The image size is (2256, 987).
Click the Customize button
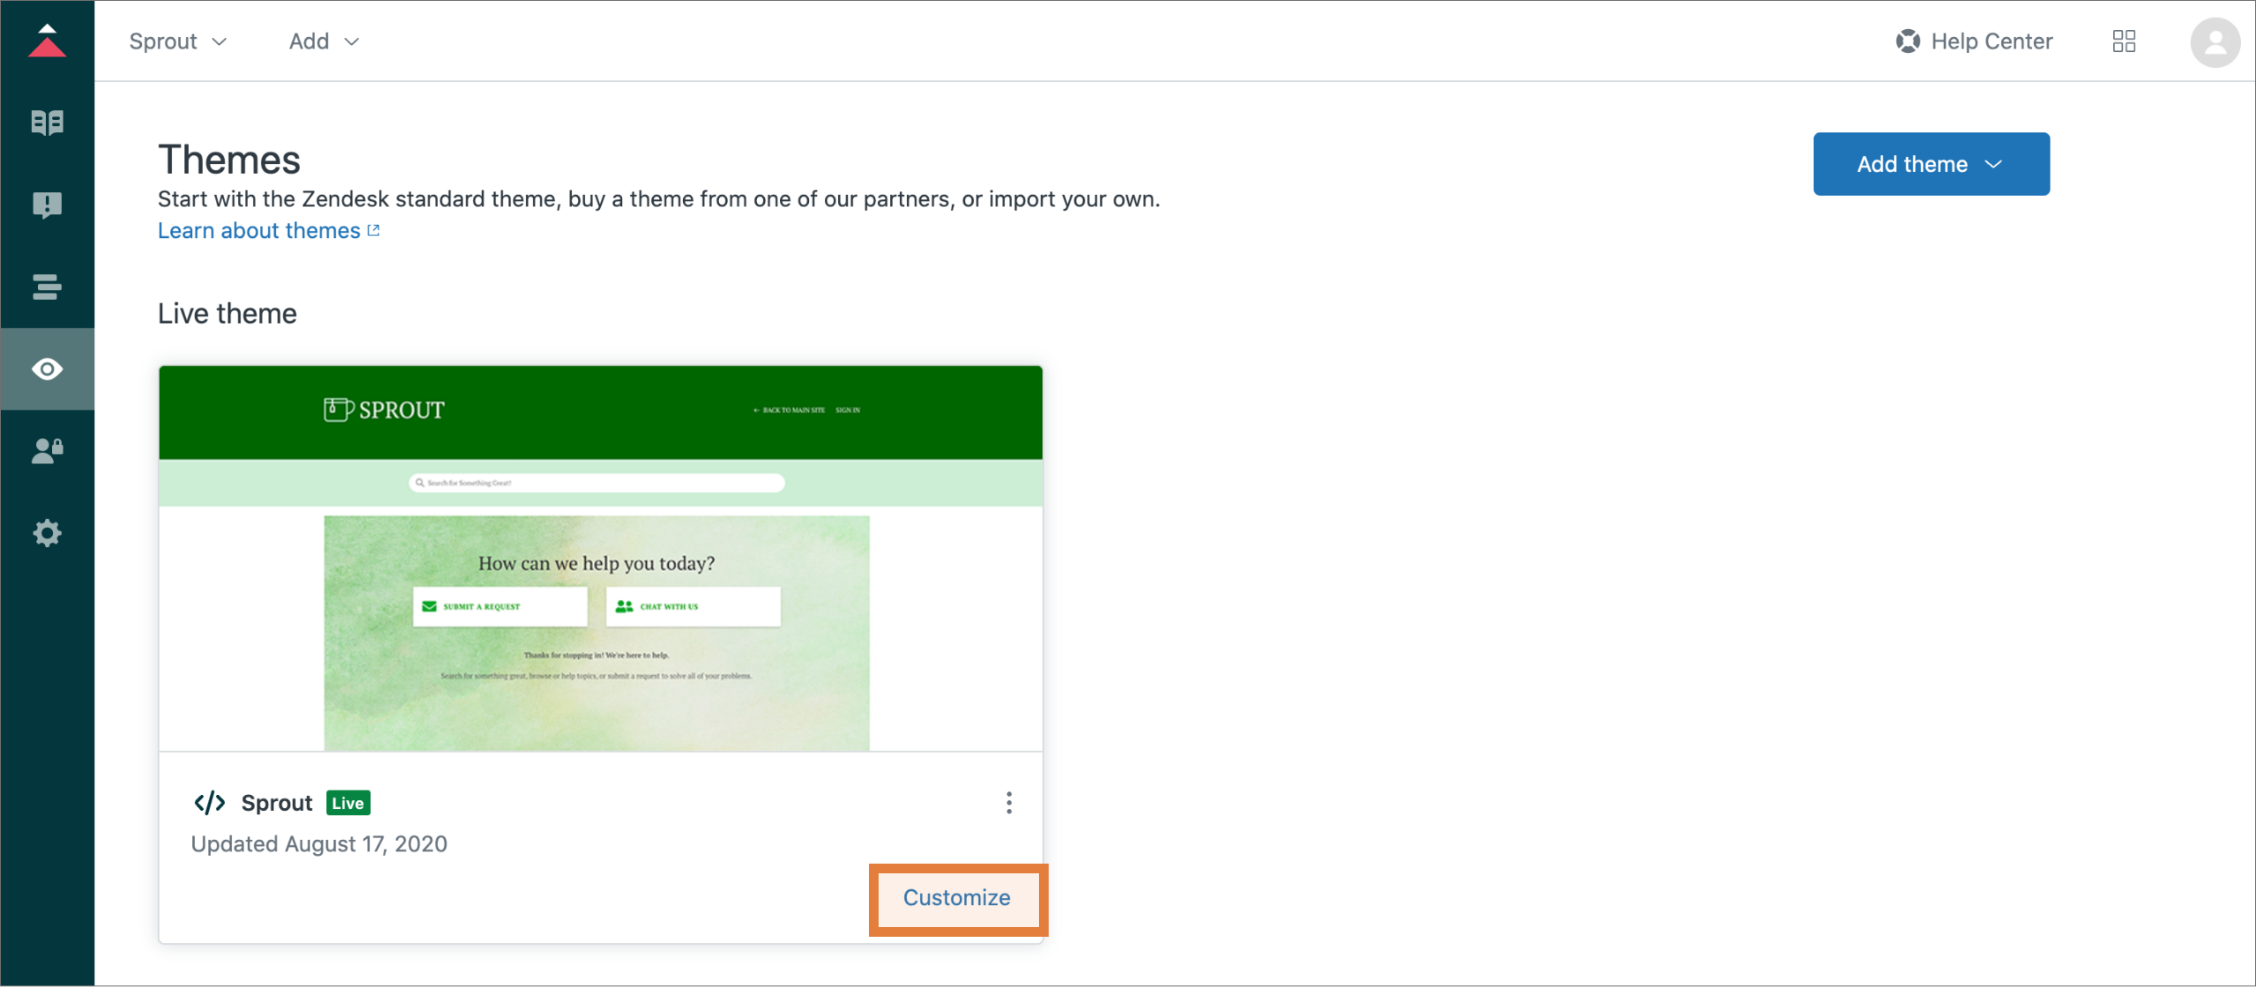(x=957, y=898)
